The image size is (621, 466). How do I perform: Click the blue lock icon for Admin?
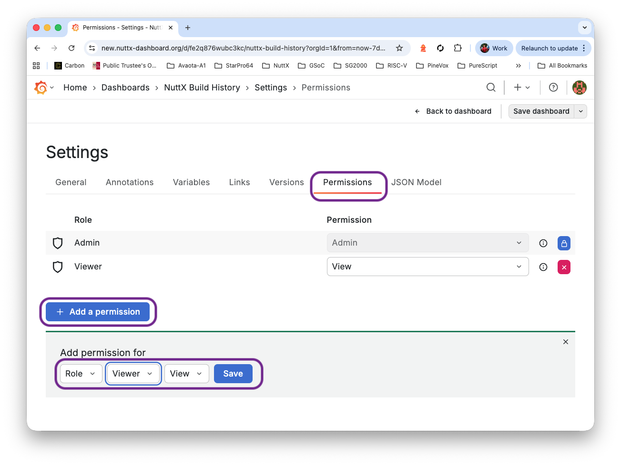[564, 243]
